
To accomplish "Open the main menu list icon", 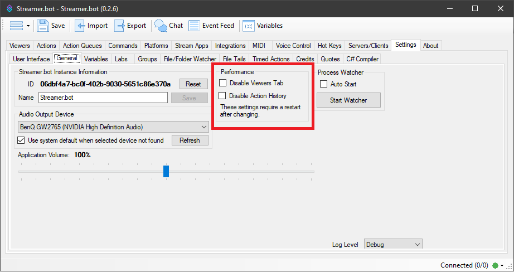I will tap(16, 26).
